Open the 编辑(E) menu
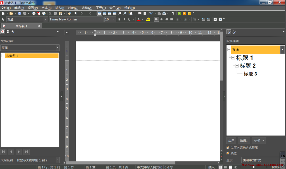Screen dimensions: 286x169 (19, 8)
